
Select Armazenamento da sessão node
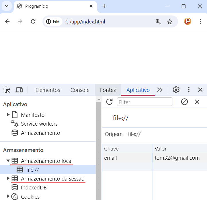click(52, 179)
